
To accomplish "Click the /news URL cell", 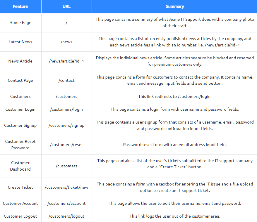I will [x=66, y=42].
